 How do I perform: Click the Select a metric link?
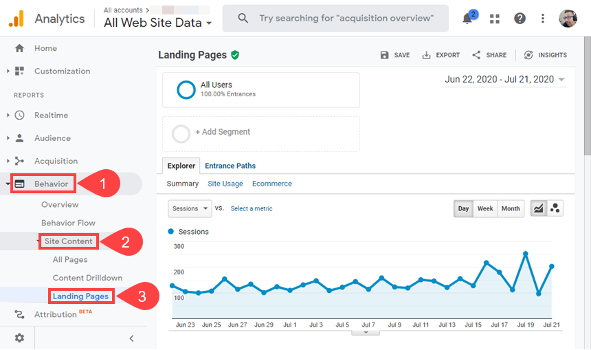252,208
